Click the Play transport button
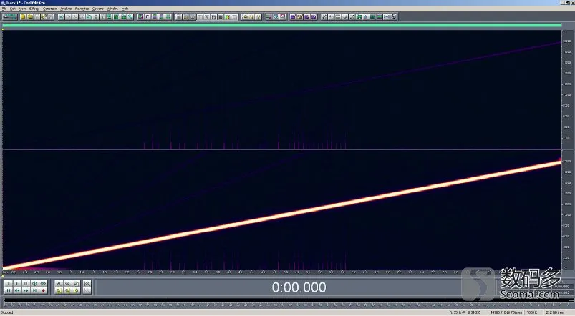This screenshot has width=575, height=316. tap(17, 283)
